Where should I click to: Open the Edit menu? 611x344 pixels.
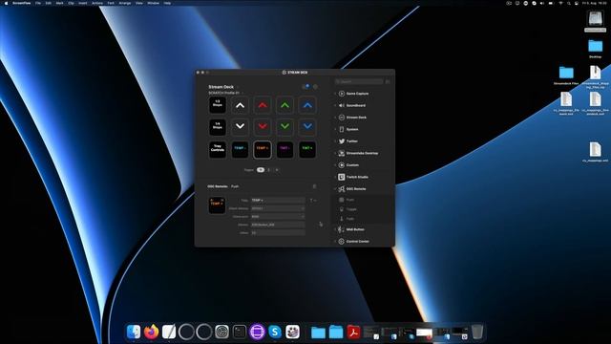click(49, 3)
